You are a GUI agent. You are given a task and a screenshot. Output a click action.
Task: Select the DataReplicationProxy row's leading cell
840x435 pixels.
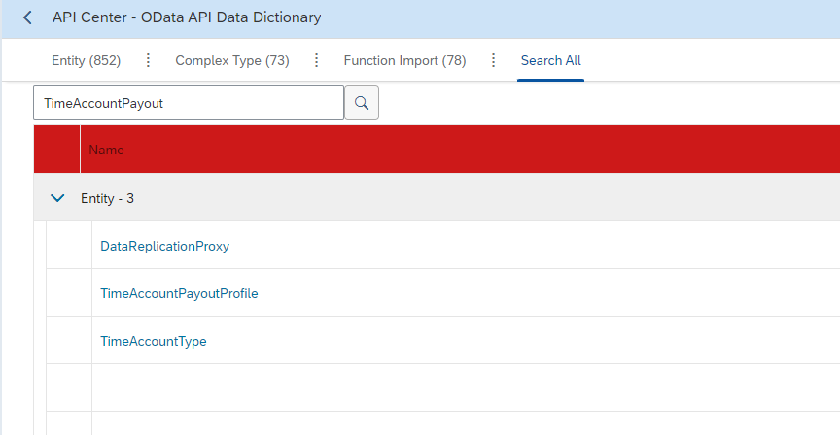click(x=69, y=246)
